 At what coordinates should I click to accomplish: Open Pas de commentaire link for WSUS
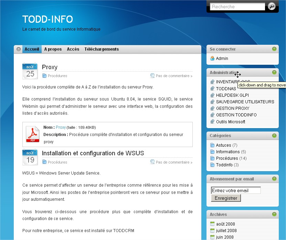click(x=174, y=162)
